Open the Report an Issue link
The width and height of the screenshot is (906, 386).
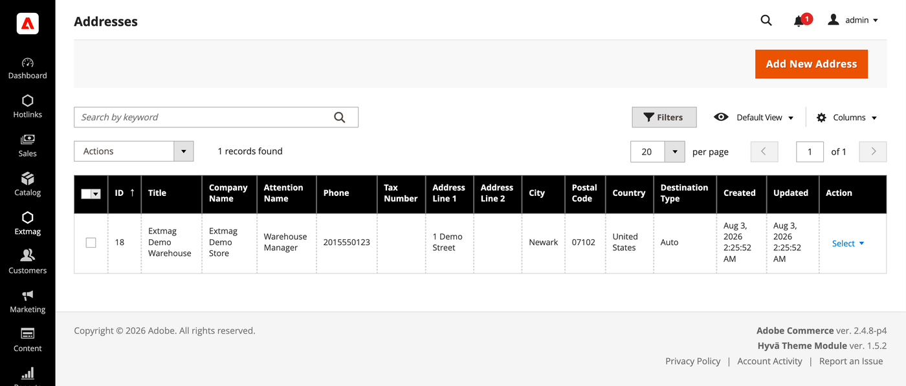(851, 361)
